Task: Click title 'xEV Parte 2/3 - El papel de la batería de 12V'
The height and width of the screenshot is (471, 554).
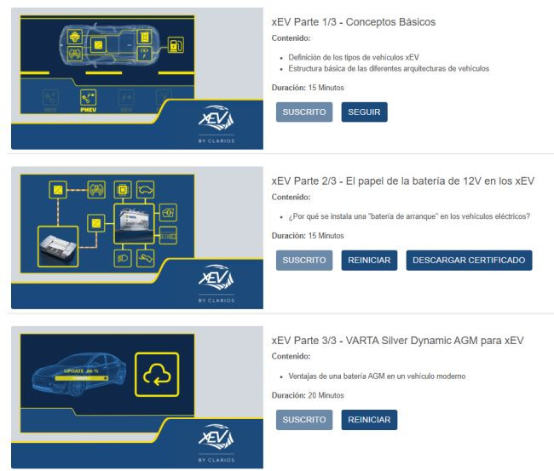Action: point(403,181)
